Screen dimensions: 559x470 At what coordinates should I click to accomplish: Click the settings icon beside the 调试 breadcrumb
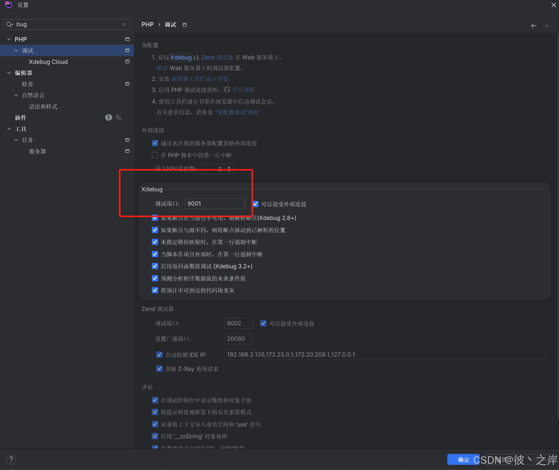pos(185,24)
